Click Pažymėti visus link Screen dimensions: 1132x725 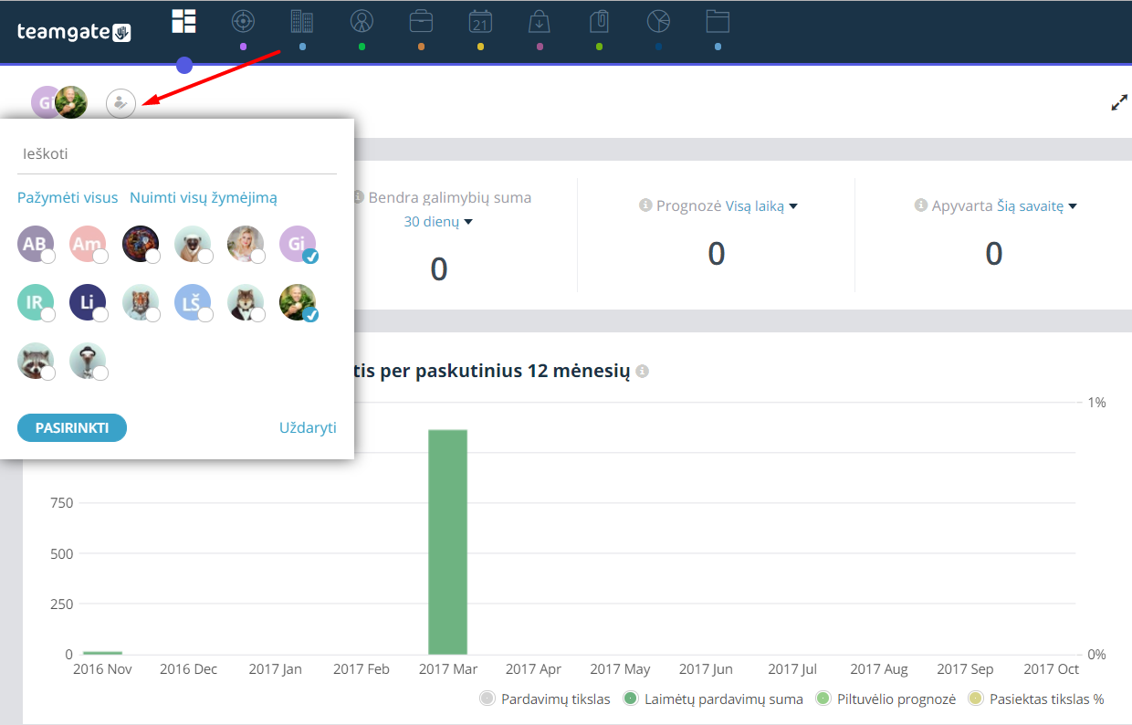pyautogui.click(x=68, y=197)
